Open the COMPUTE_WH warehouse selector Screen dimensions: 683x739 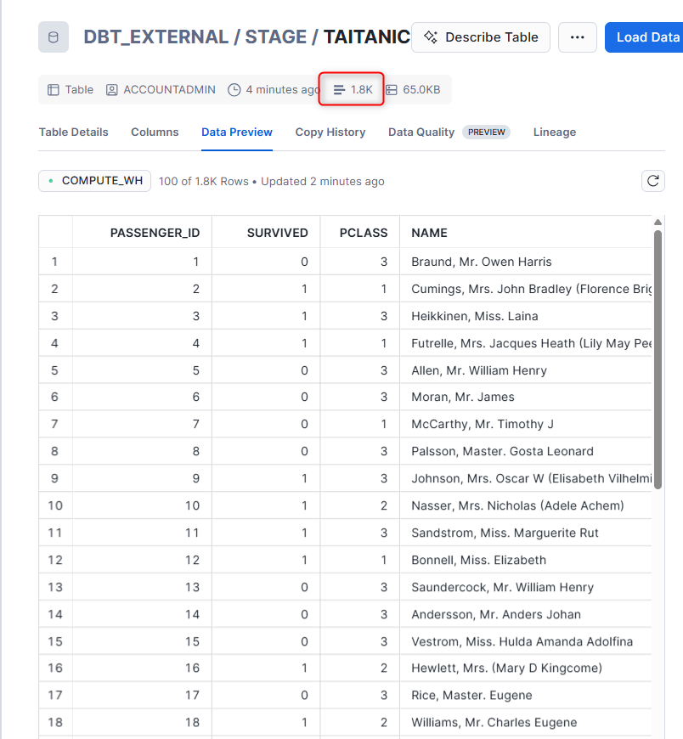(x=95, y=181)
